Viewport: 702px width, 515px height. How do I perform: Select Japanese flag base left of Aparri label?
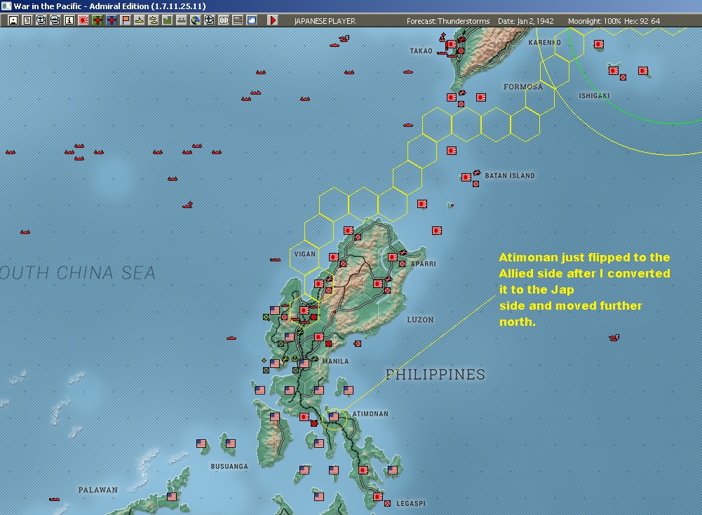[393, 257]
